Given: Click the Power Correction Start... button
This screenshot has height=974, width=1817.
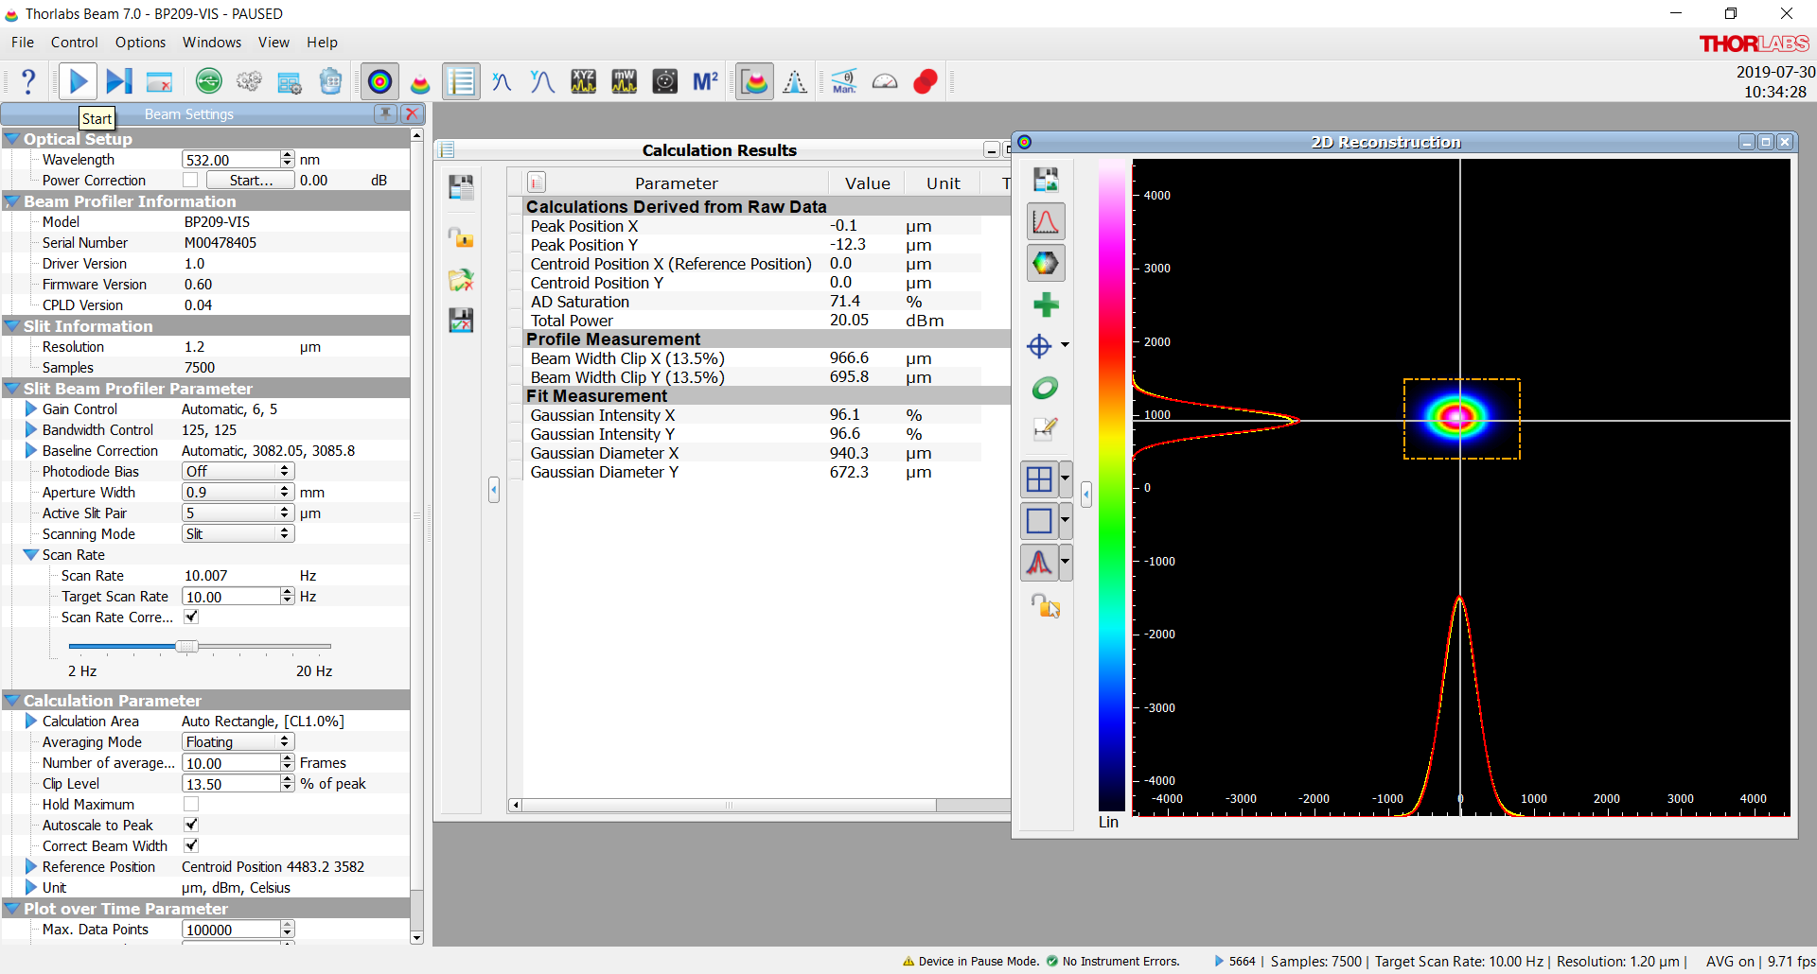Looking at the screenshot, I should click(x=251, y=180).
